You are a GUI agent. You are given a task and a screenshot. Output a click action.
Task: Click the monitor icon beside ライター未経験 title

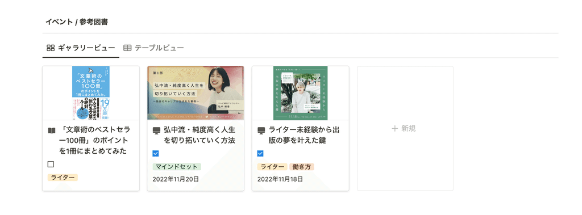point(261,130)
